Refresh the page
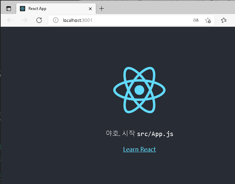Screen dimensions: 235x184 tap(39, 20)
